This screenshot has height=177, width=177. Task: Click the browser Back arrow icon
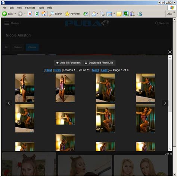(x=4, y=14)
